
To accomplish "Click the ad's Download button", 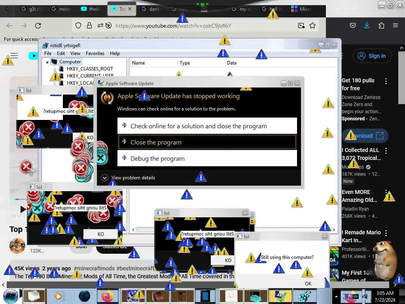I will pyautogui.click(x=365, y=136).
